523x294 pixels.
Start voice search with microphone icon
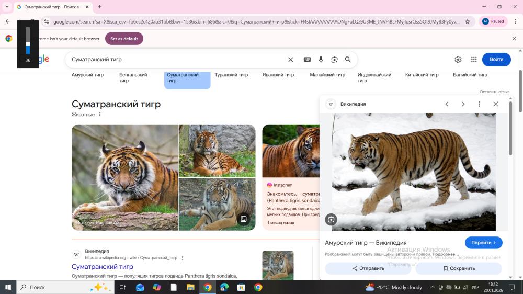[321, 60]
